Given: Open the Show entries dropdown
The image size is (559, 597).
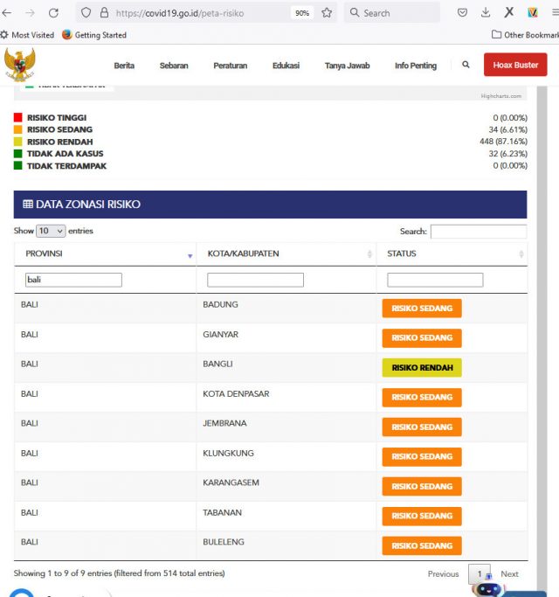Looking at the screenshot, I should [x=50, y=231].
